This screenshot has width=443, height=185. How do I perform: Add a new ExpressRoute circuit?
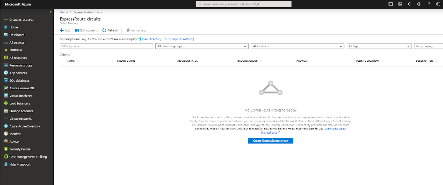click(65, 30)
